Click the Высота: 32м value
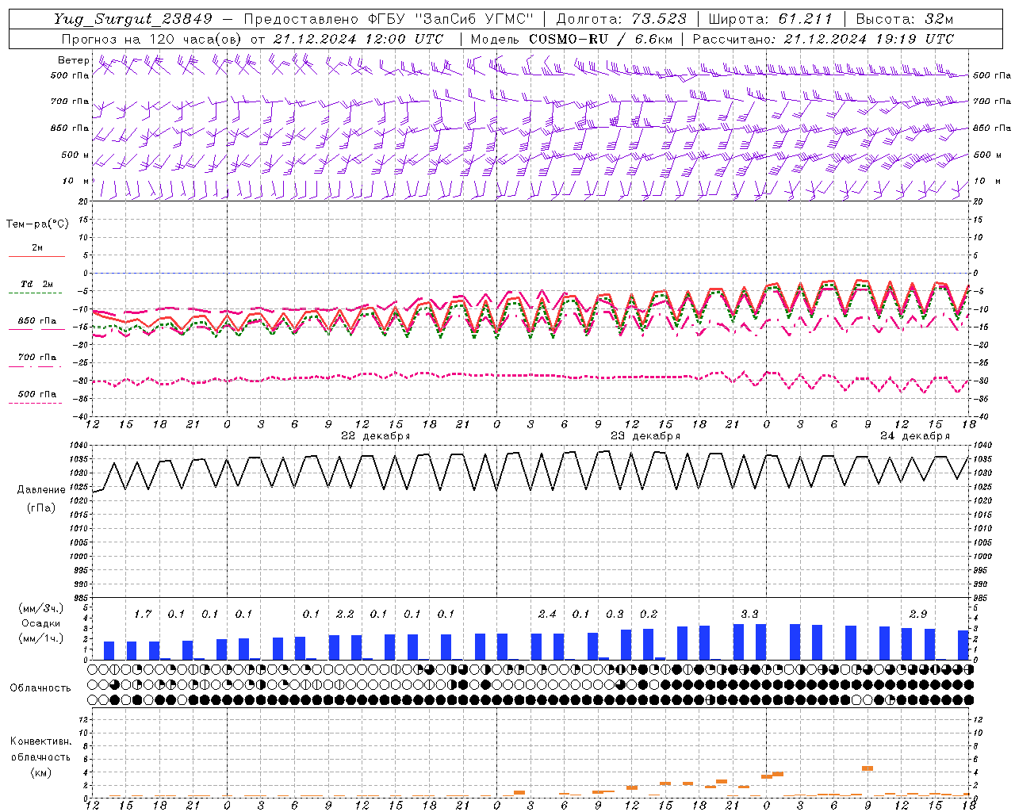 [x=904, y=20]
